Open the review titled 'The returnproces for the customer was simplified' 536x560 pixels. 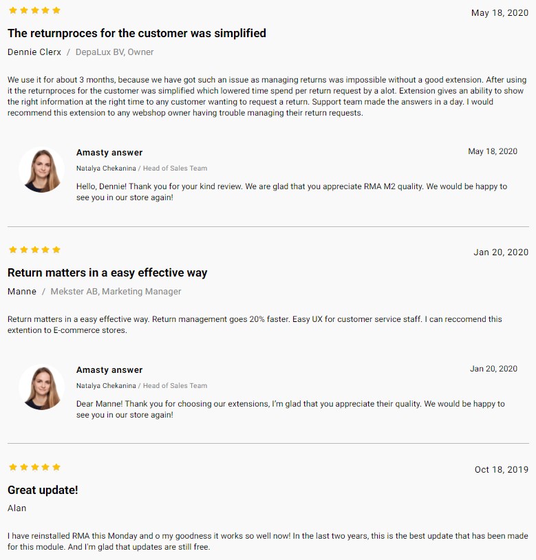pos(137,33)
